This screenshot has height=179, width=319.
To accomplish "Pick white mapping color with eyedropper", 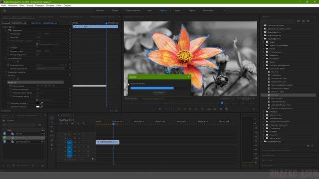I will pos(42,106).
